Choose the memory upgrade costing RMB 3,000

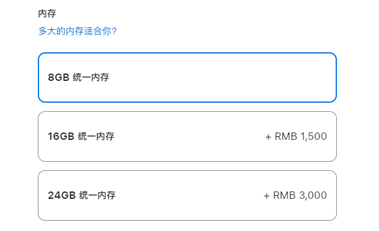(187, 195)
